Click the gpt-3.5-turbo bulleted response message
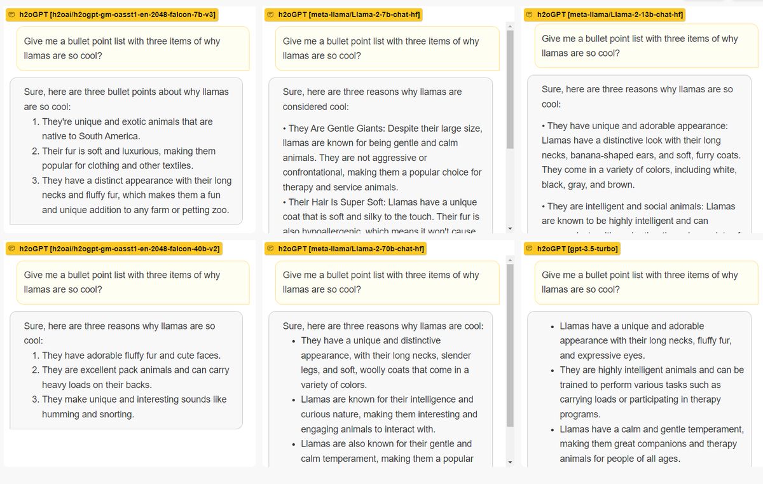This screenshot has width=763, height=484. pos(643,389)
